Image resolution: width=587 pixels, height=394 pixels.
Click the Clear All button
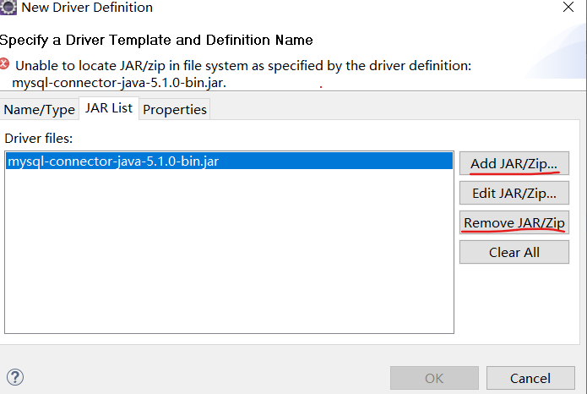coord(514,252)
